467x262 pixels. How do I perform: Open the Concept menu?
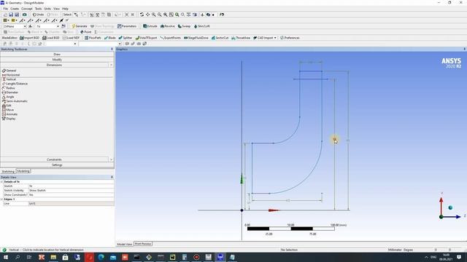click(x=27, y=9)
